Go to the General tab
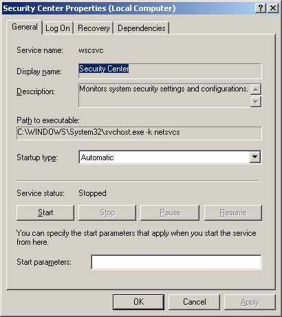This screenshot has height=317, width=282. (x=25, y=27)
